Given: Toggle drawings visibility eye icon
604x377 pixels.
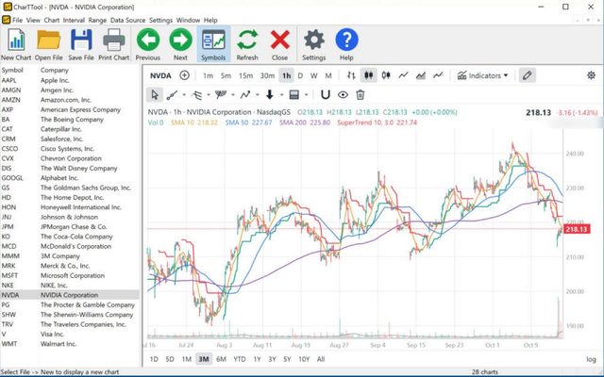Looking at the screenshot, I should [x=343, y=94].
